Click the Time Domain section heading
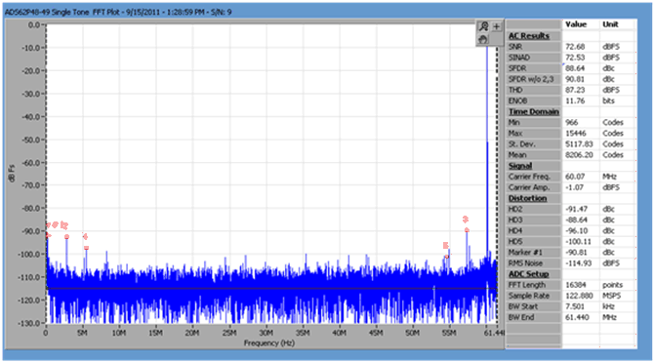This screenshot has height=362, width=654. 534,112
